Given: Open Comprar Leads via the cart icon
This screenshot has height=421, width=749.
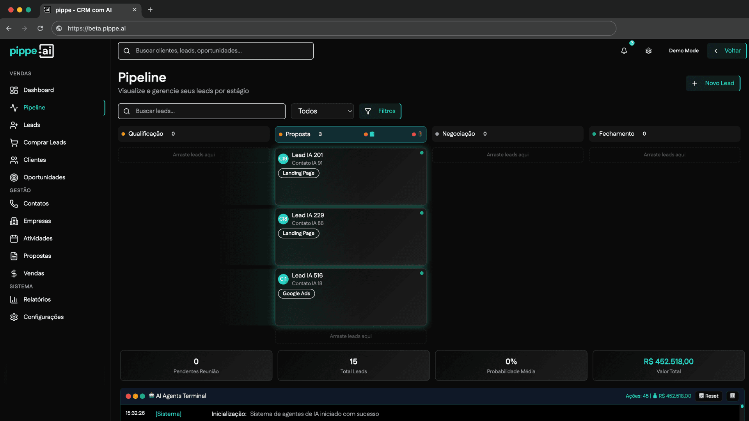Looking at the screenshot, I should (14, 142).
